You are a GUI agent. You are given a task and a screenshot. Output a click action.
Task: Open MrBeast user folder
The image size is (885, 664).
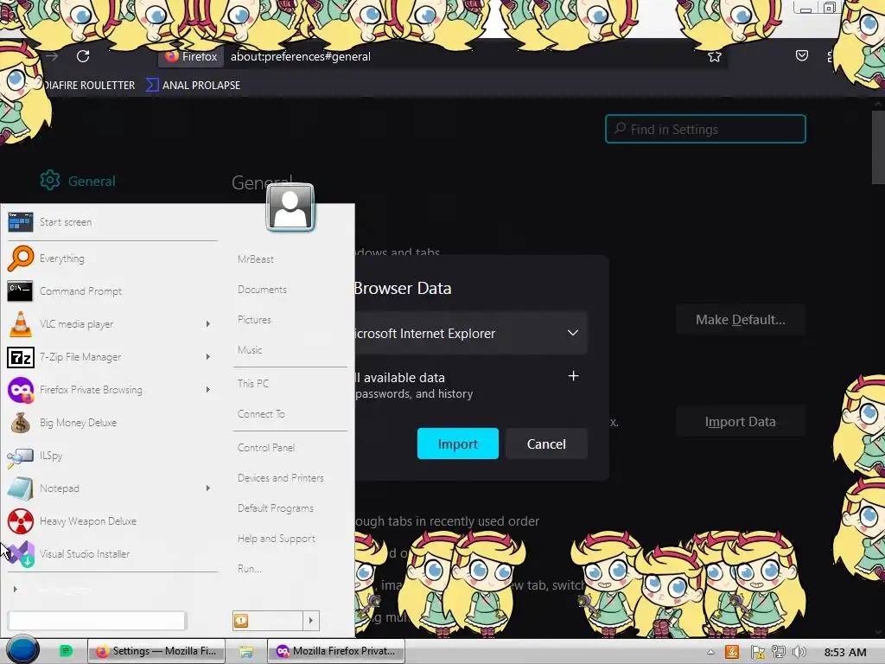tap(255, 259)
